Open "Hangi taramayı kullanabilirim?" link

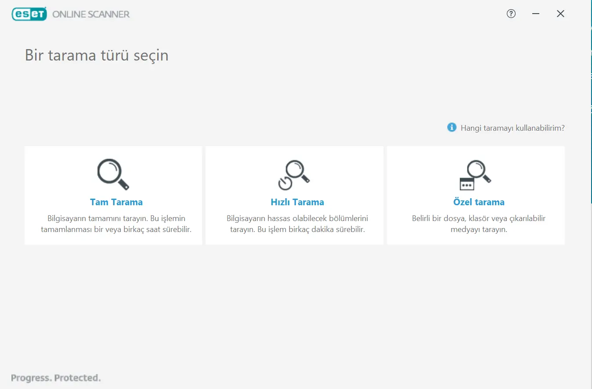(x=513, y=128)
